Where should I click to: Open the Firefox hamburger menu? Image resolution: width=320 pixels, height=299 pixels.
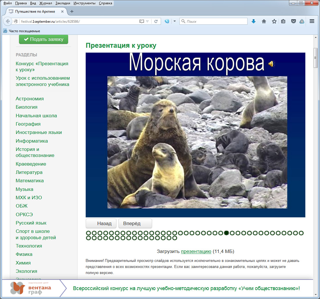coord(312,21)
